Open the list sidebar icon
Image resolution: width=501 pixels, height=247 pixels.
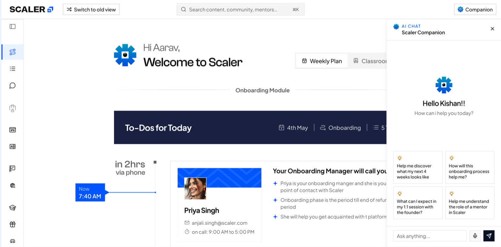[x=13, y=69]
